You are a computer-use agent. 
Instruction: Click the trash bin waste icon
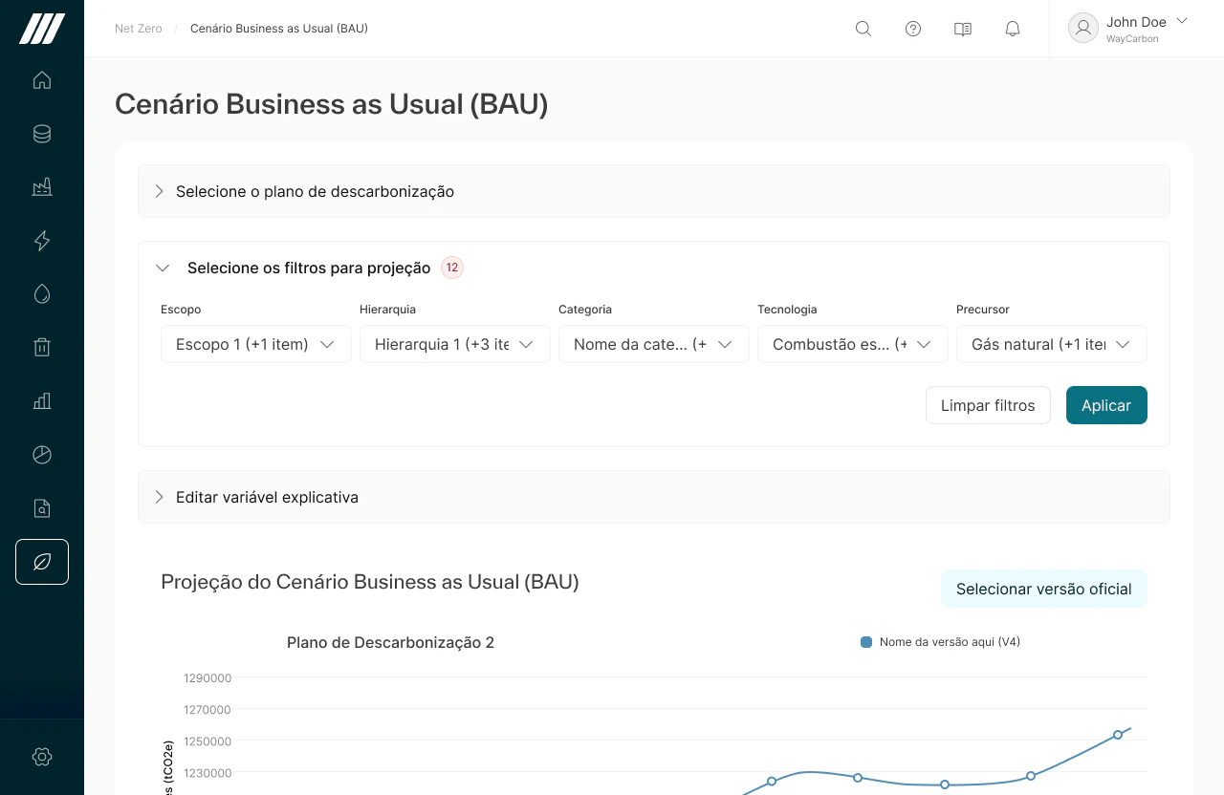click(x=42, y=347)
